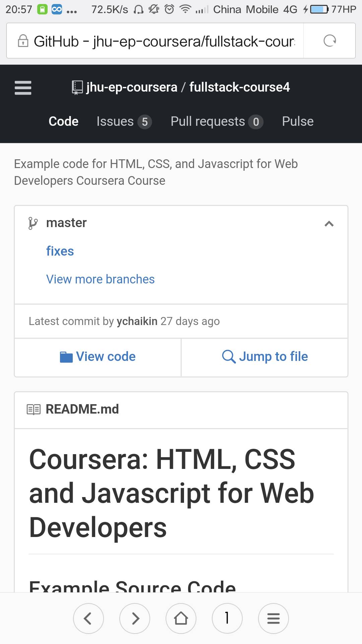Click View more branches link

tap(100, 279)
